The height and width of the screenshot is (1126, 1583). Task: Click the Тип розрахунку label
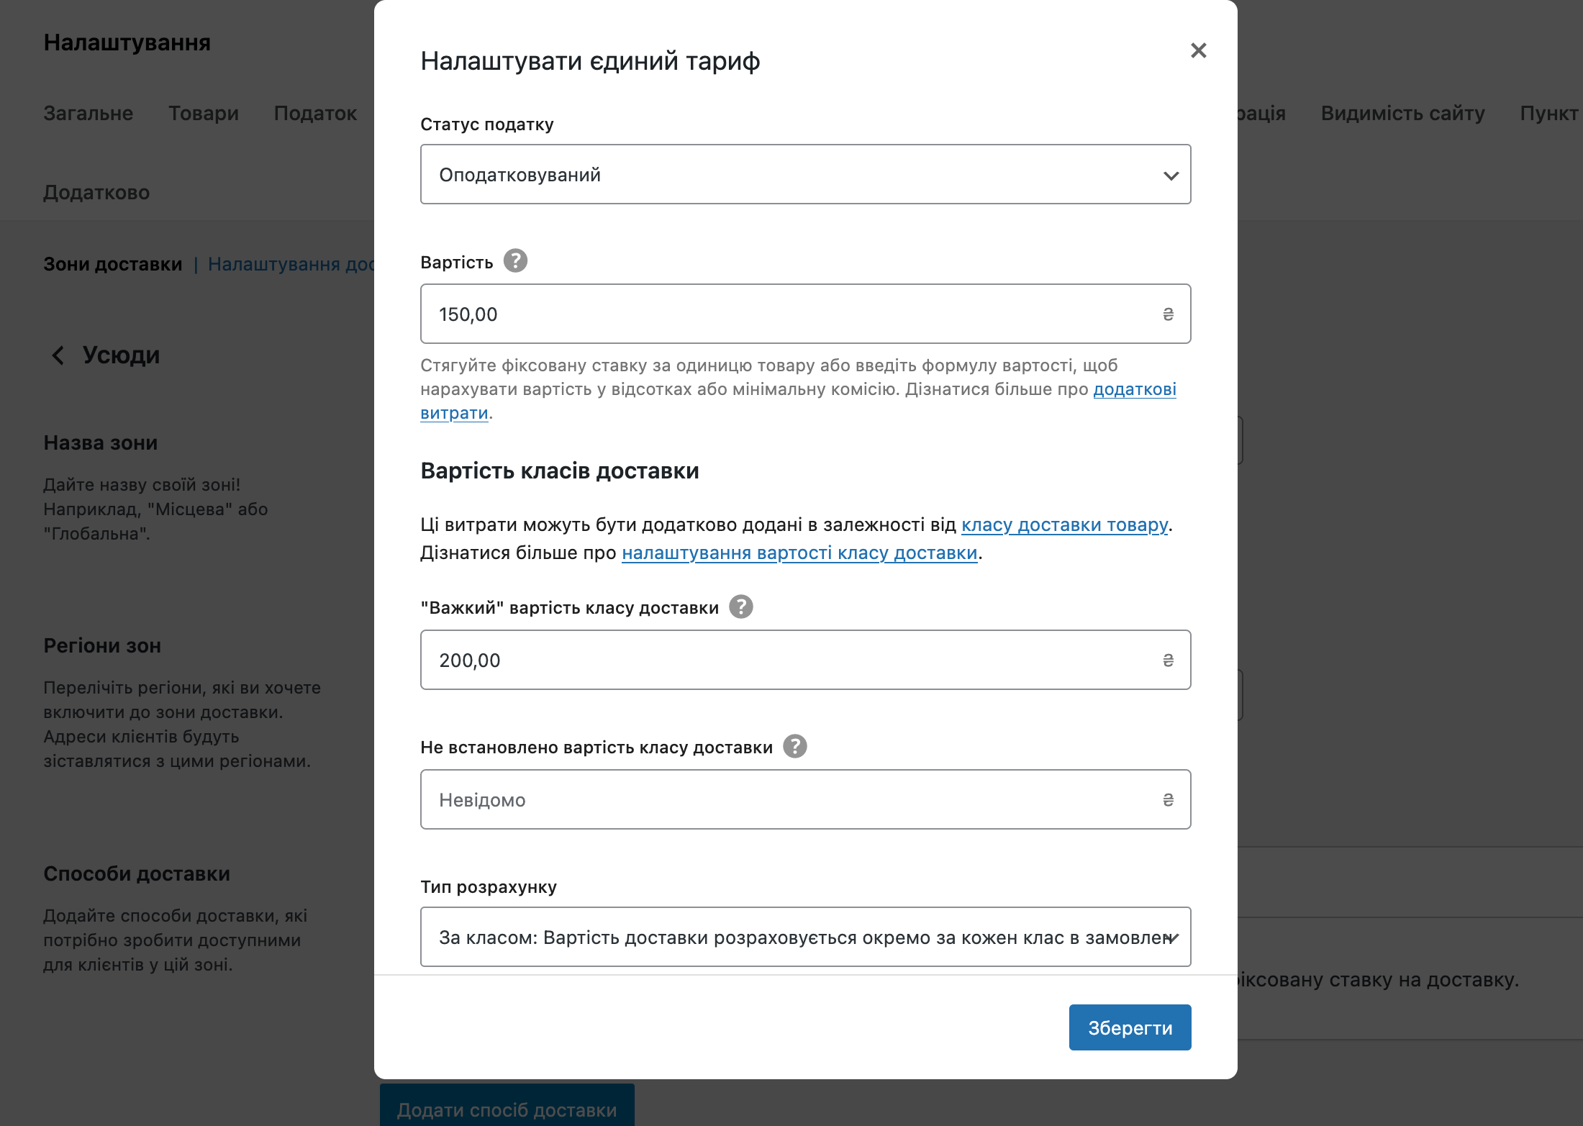[488, 886]
